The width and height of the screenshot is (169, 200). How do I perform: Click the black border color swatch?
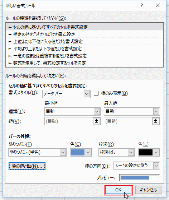(145, 152)
